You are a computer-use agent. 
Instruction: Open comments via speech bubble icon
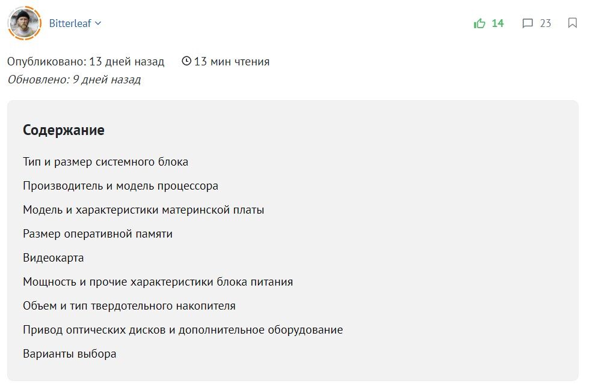point(527,23)
